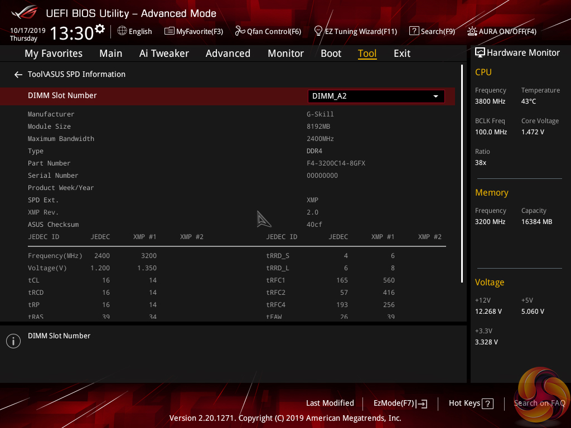Open the Boot tab
The height and width of the screenshot is (428, 571).
tap(331, 53)
